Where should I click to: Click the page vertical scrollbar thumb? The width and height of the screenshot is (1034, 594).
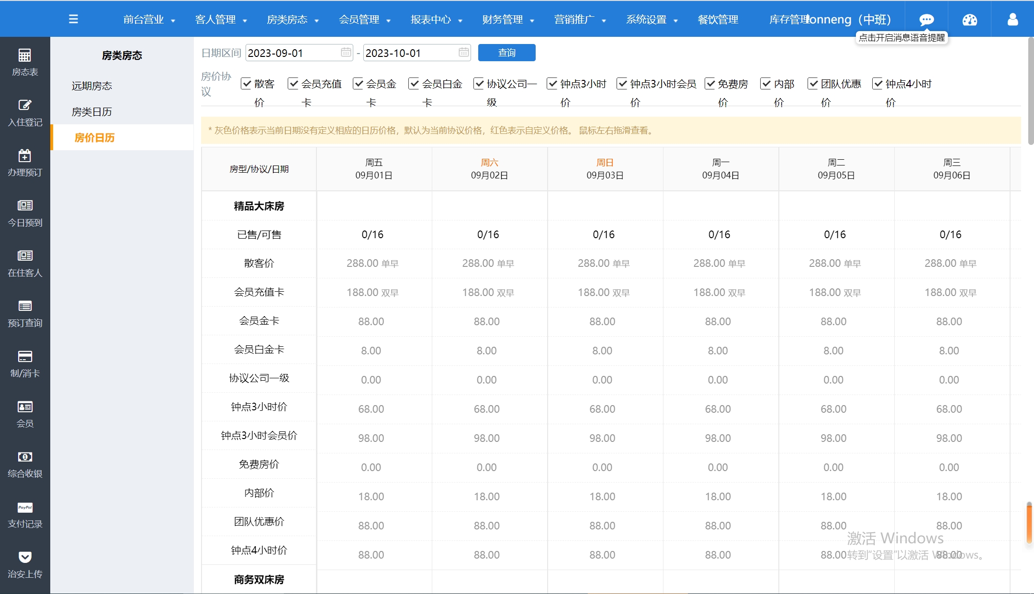click(x=1031, y=91)
